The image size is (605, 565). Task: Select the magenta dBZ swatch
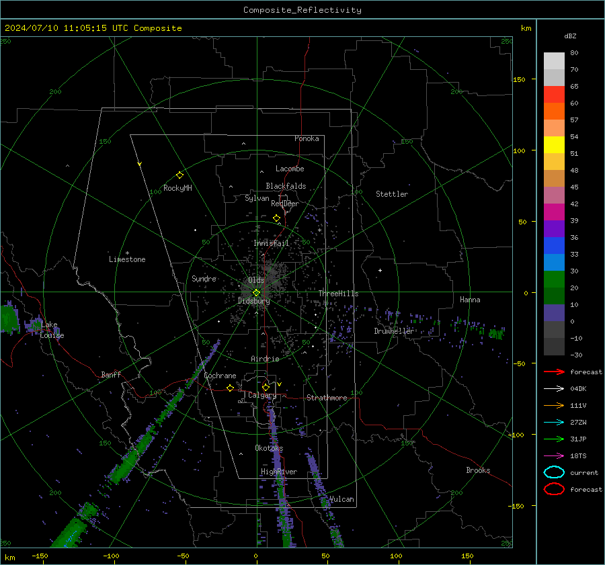(x=554, y=212)
